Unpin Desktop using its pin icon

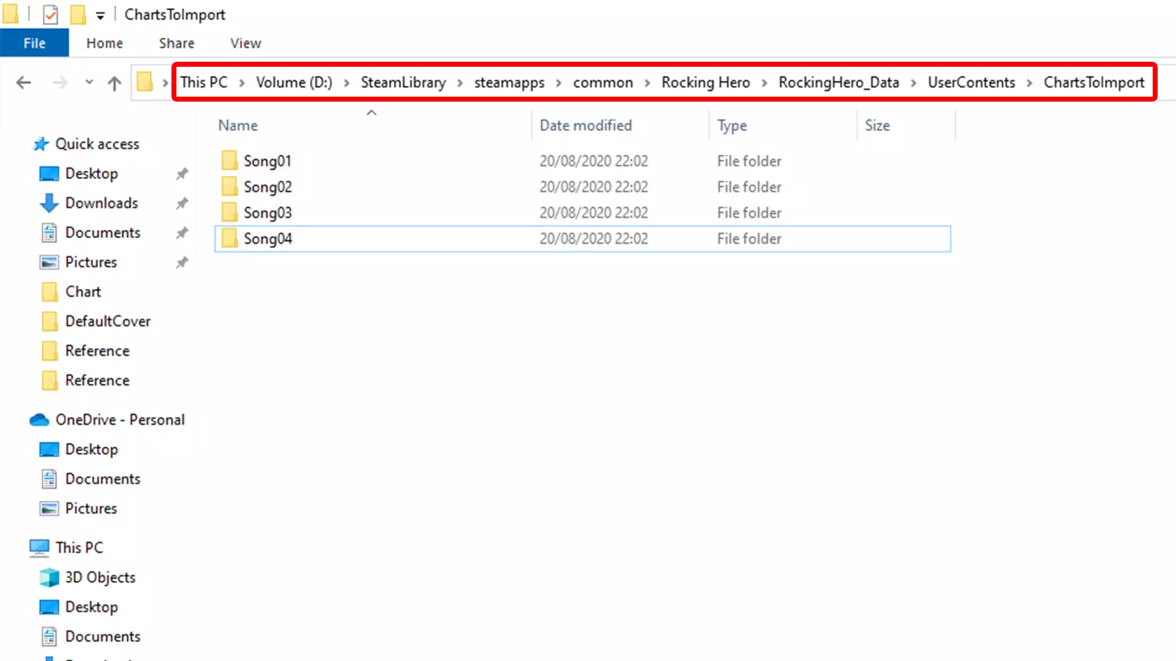click(182, 174)
